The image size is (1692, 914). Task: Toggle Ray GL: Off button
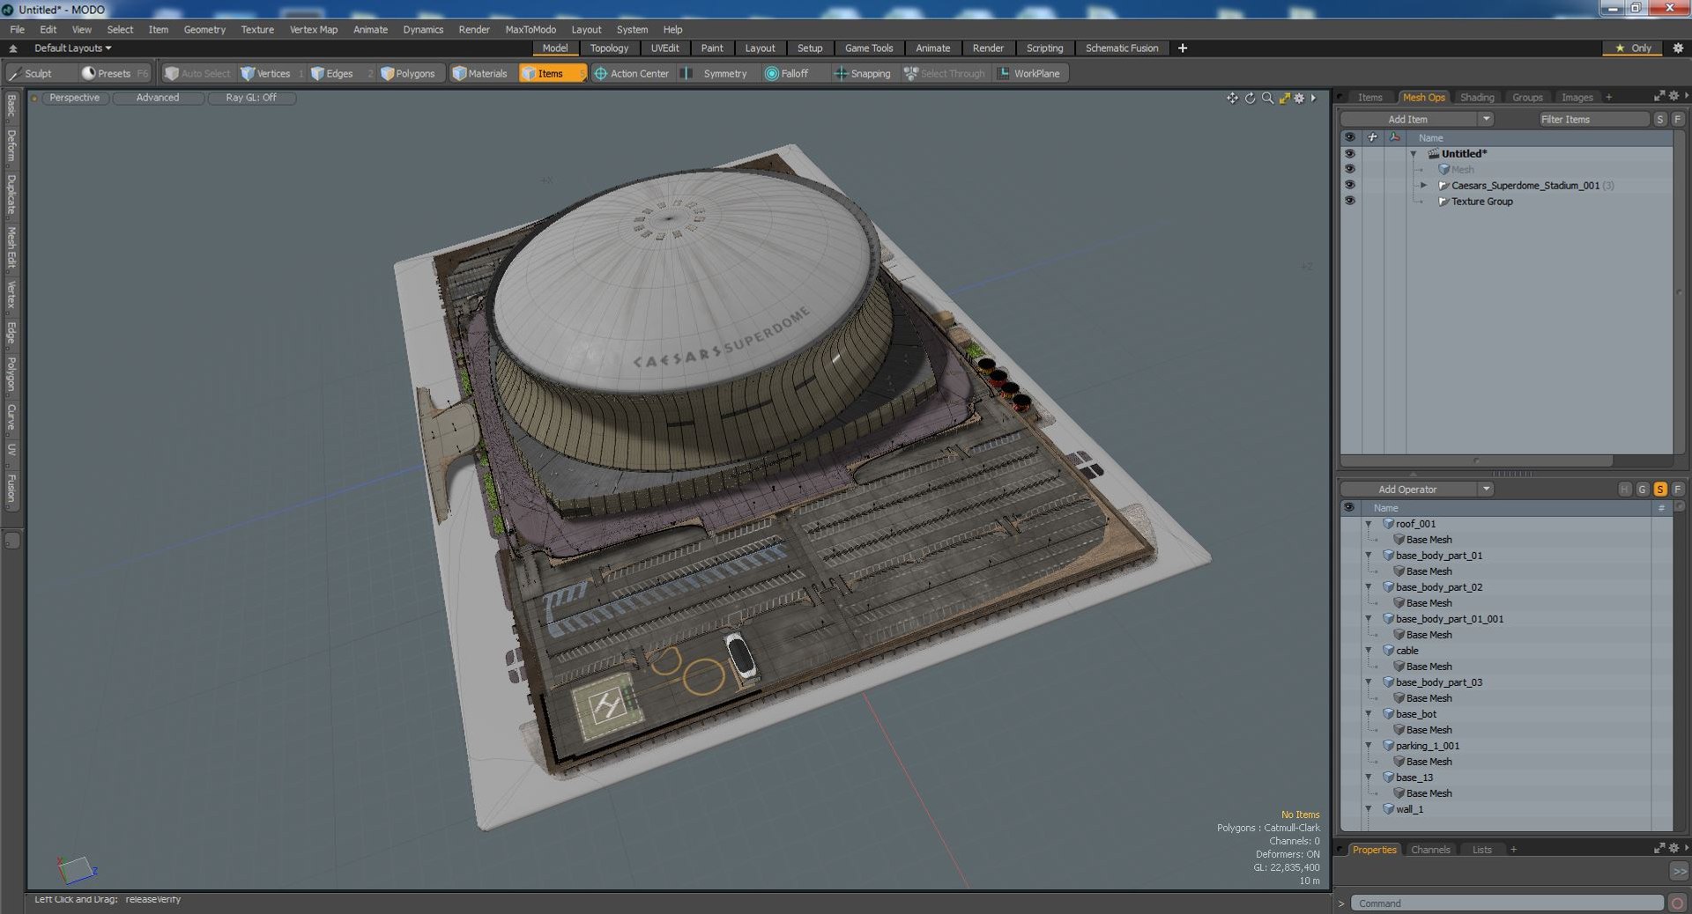pyautogui.click(x=251, y=98)
